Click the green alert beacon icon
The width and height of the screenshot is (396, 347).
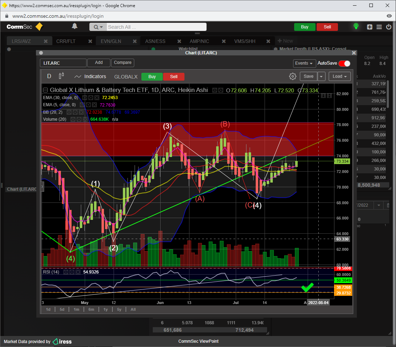(x=355, y=27)
